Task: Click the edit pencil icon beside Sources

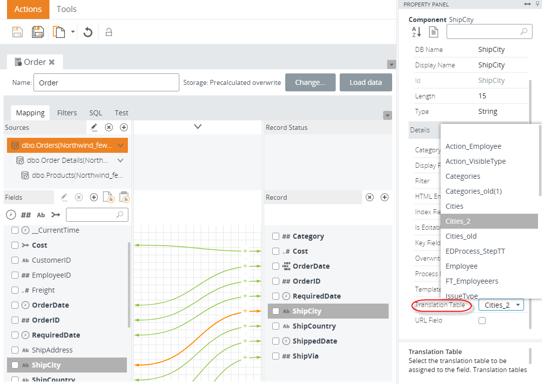Action: pyautogui.click(x=94, y=127)
